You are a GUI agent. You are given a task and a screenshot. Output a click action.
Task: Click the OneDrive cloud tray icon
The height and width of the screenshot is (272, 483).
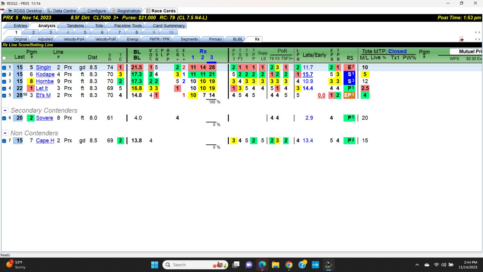pyautogui.click(x=427, y=265)
